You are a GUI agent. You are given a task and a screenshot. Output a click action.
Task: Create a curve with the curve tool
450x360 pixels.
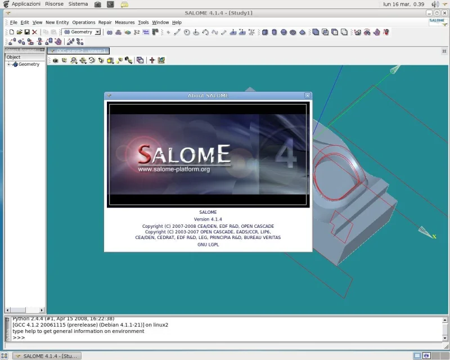click(x=215, y=33)
